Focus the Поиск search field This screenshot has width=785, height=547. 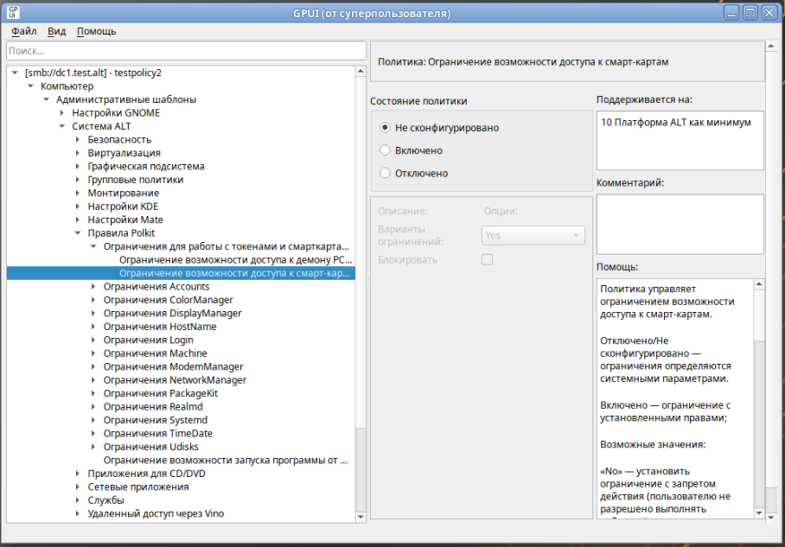coord(186,50)
